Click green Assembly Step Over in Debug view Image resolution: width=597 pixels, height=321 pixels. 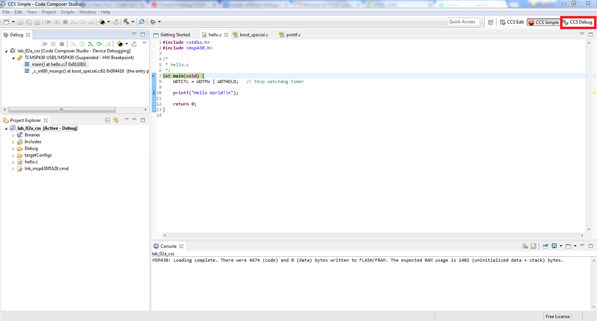coord(99,44)
